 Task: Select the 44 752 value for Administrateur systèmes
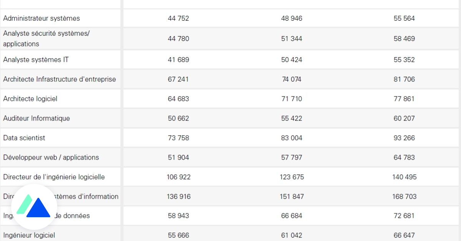179,18
